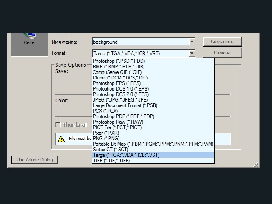
Task: Click the Color: label
Action: click(62, 101)
